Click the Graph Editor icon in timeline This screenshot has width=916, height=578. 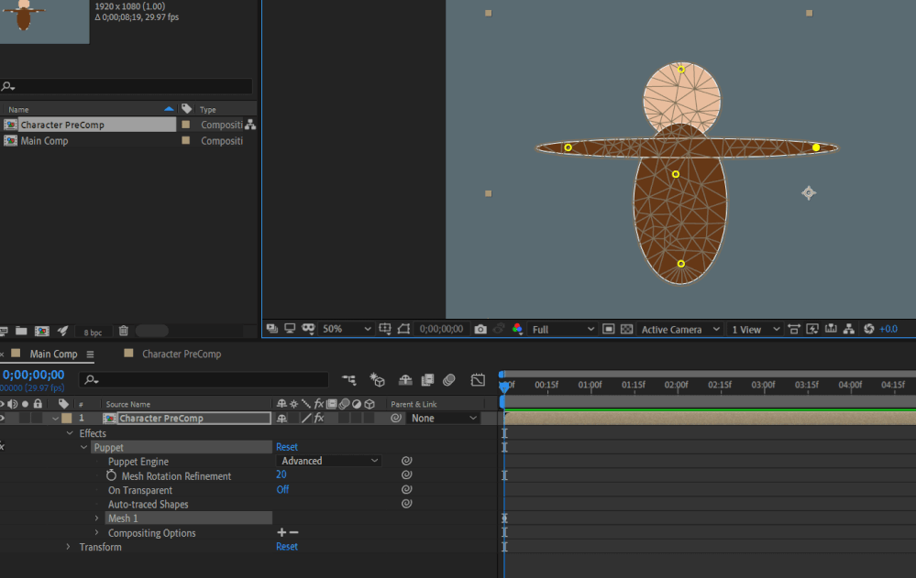pos(478,380)
